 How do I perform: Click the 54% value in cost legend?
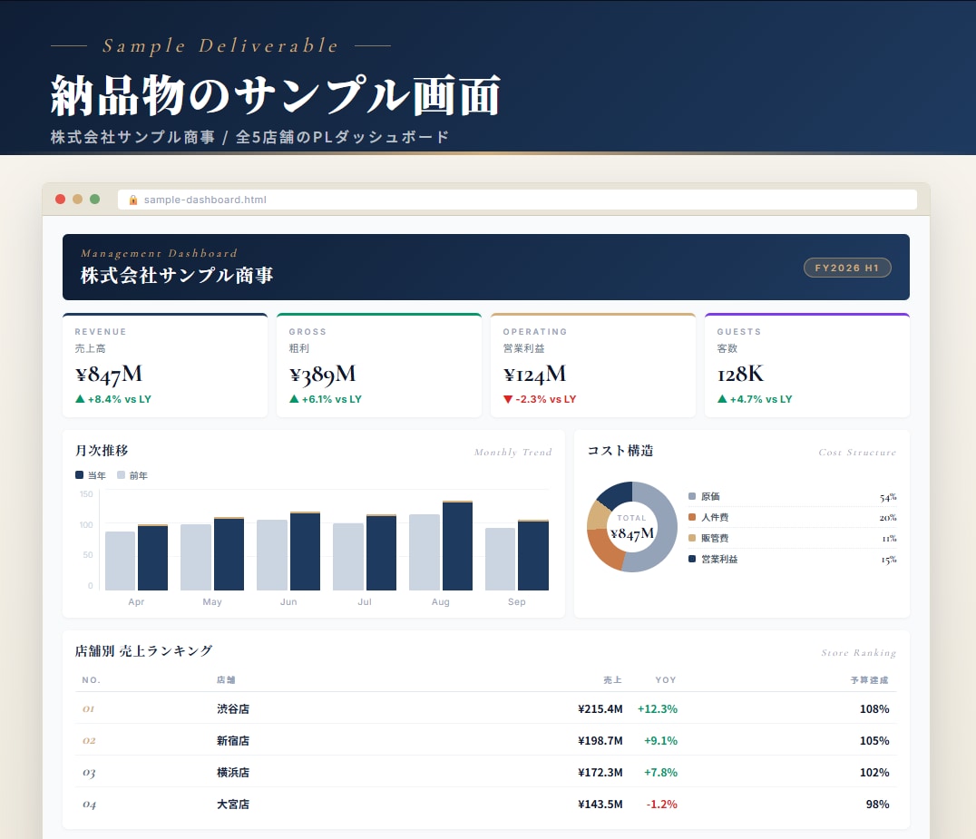point(888,497)
